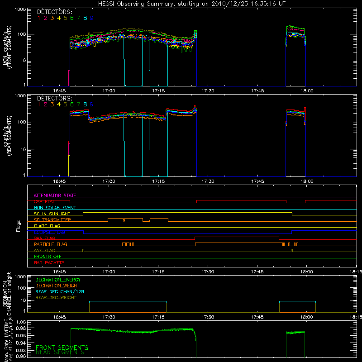
Task: Click the FRONT SEGMENTS livetime legend
Action: (x=62, y=348)
